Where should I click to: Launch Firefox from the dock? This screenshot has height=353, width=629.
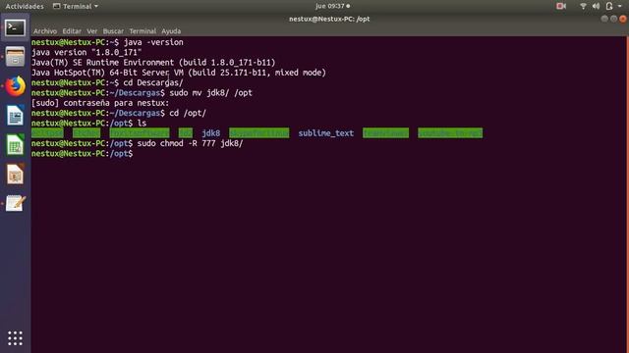coord(16,86)
